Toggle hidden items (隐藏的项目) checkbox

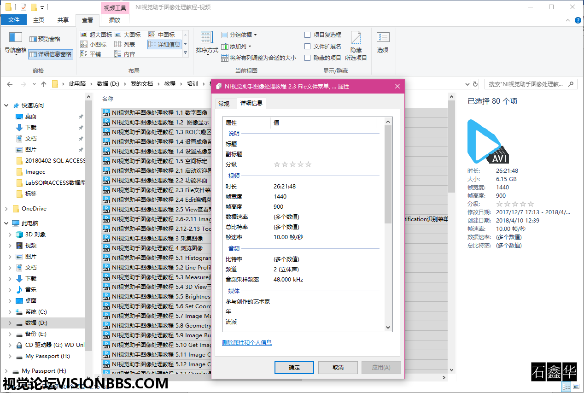click(308, 58)
